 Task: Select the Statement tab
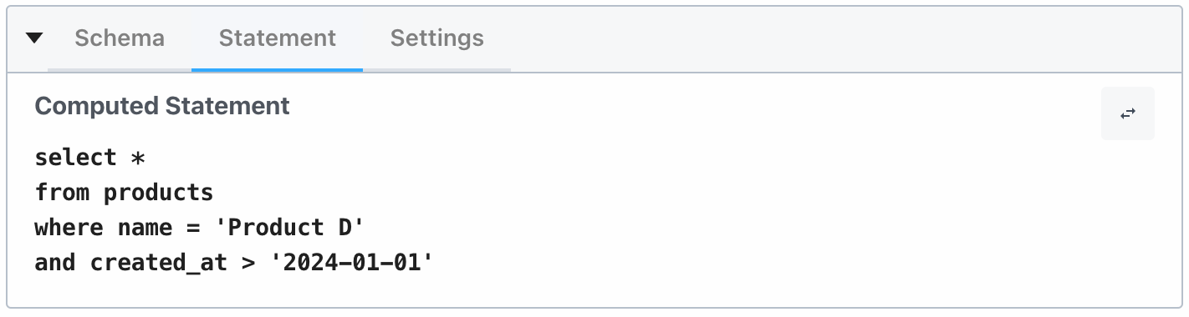click(277, 38)
